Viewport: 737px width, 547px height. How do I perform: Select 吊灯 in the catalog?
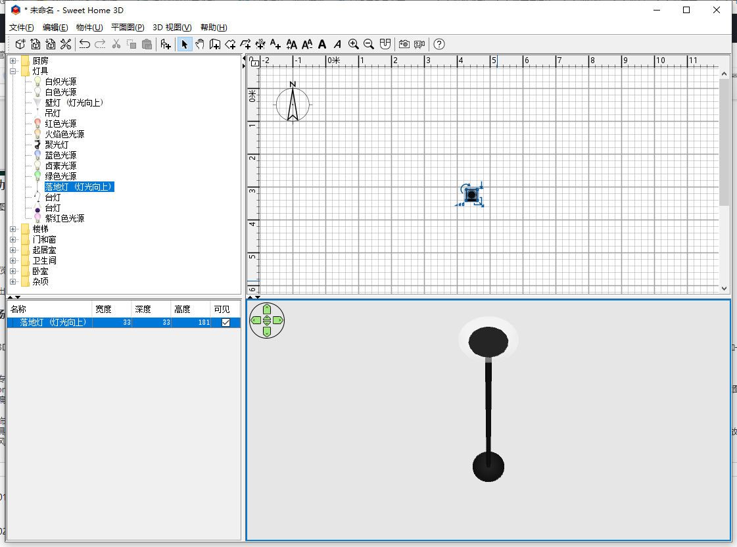click(53, 113)
